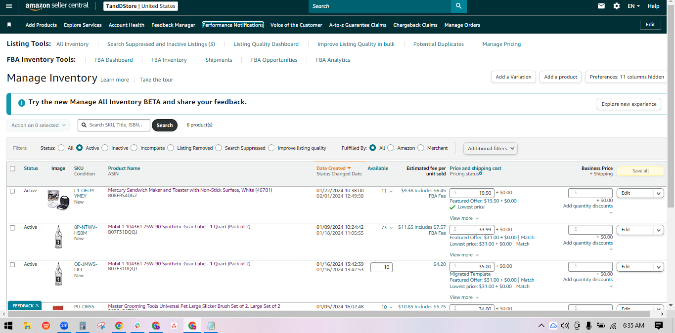Close the FEEDBACK tab via its X
The image size is (675, 333).
[37, 306]
